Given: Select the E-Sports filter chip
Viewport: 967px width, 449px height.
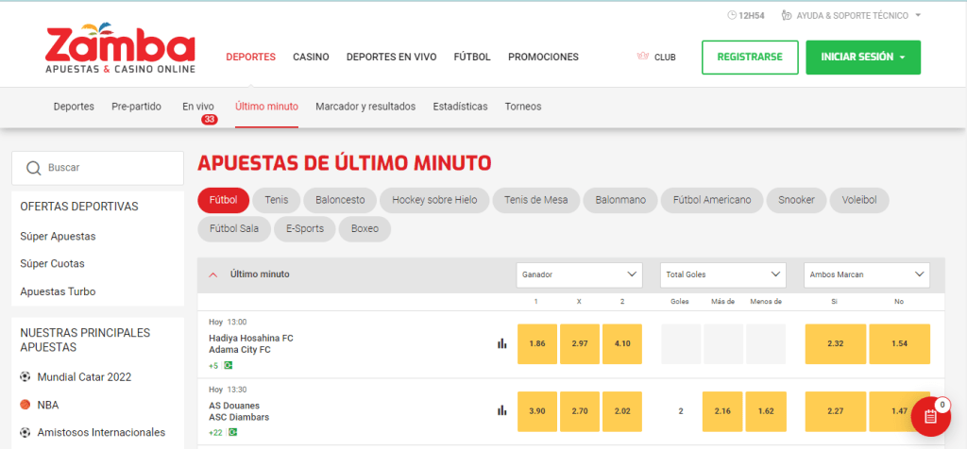Looking at the screenshot, I should [305, 229].
